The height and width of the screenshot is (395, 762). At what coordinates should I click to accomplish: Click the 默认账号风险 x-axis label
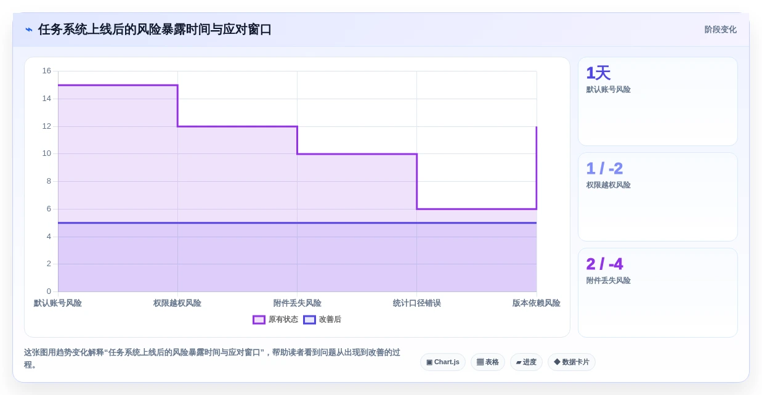point(58,303)
